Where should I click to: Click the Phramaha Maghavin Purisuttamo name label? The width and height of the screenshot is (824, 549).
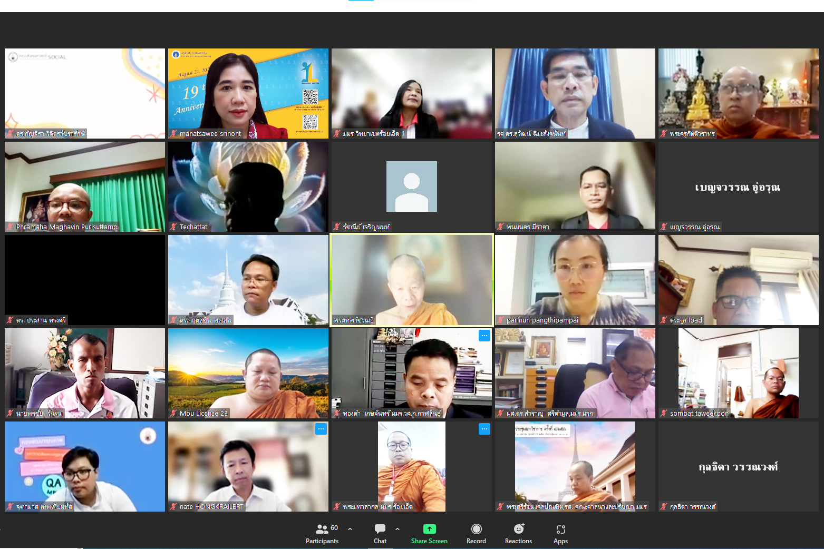(x=66, y=227)
